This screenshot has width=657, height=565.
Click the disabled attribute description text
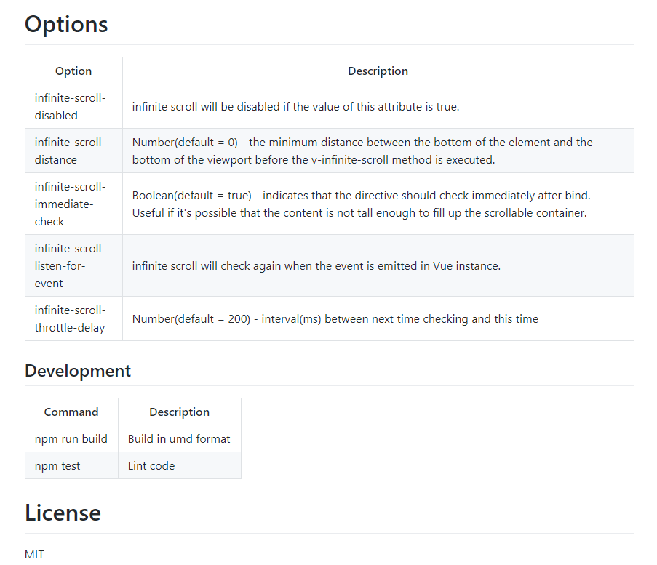click(296, 107)
